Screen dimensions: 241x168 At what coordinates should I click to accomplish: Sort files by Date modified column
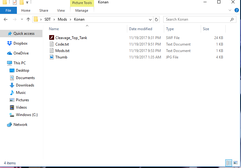tap(140, 29)
